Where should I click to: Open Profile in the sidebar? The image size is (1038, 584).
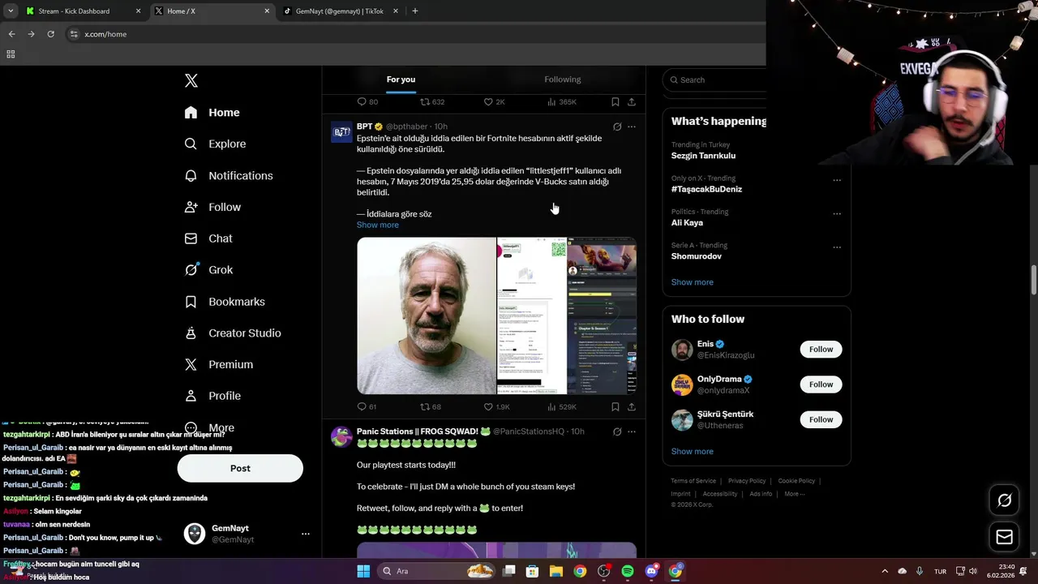click(212, 396)
